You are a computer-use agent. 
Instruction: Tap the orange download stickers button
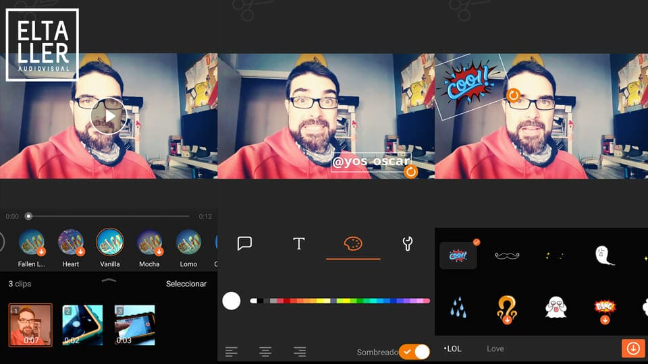[x=633, y=348]
